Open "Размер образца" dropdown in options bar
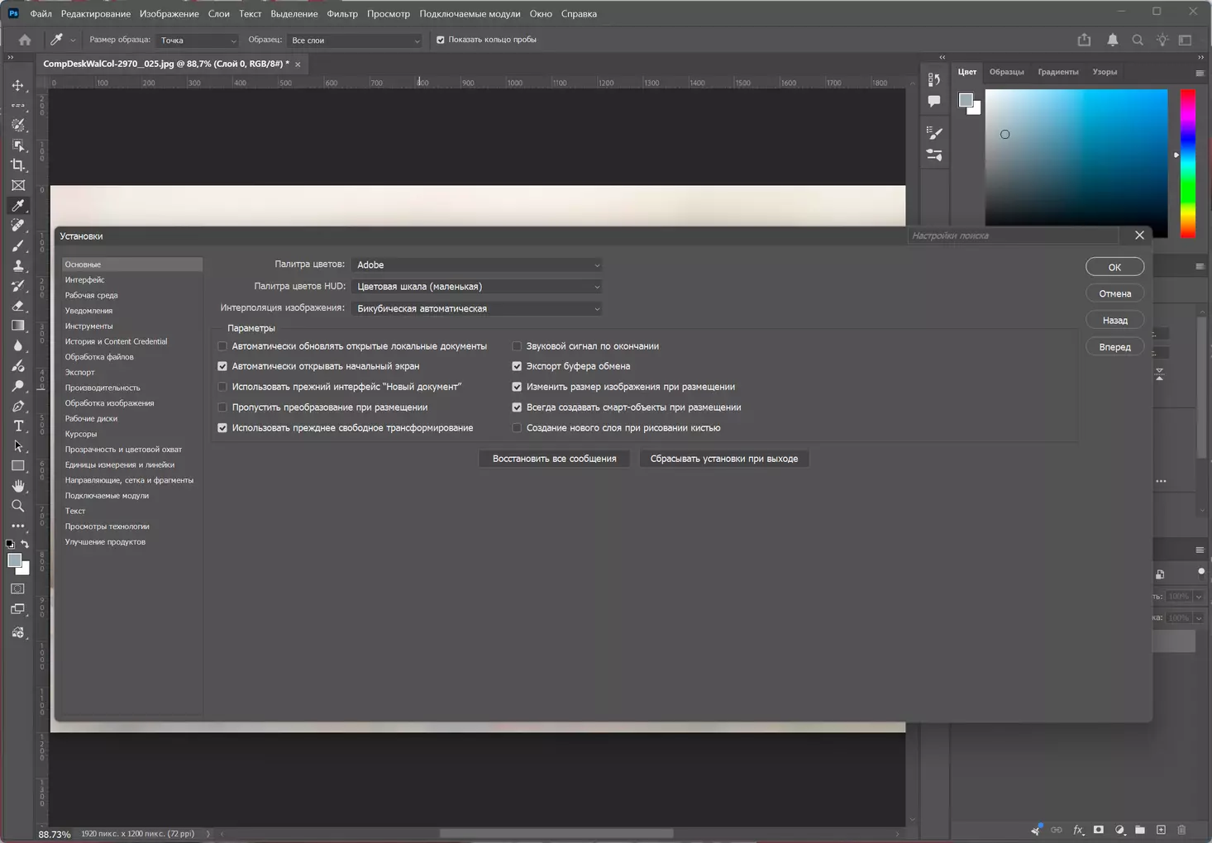This screenshot has width=1212, height=843. coord(198,40)
